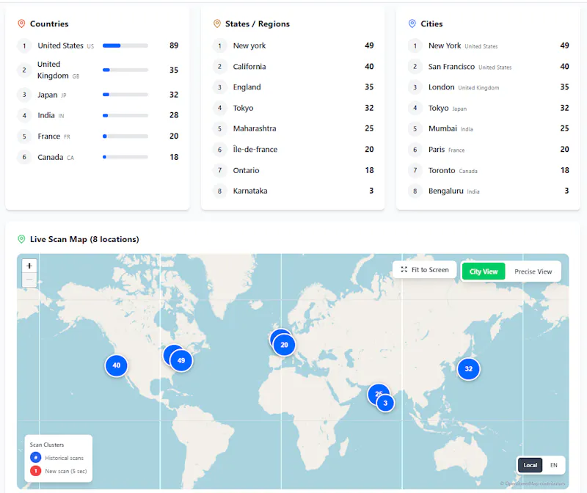
Task: Click the Fit to Screen button
Action: (425, 269)
